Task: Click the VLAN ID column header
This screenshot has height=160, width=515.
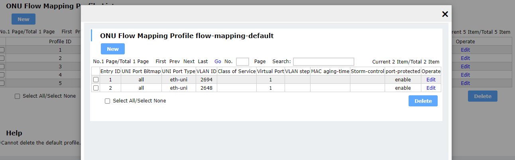Action: click(x=206, y=71)
